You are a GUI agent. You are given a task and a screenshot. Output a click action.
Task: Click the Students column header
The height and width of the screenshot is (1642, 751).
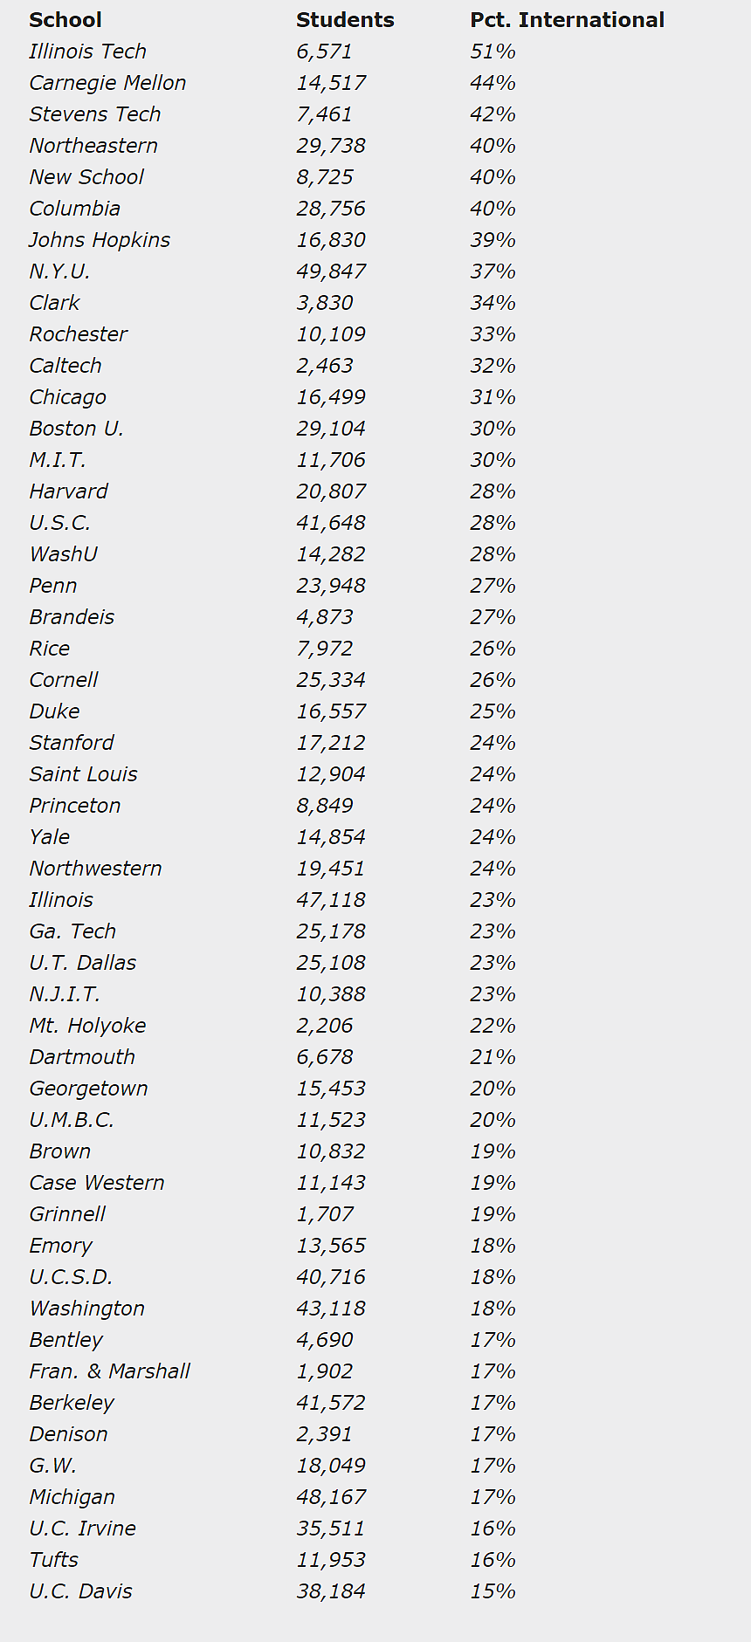[x=345, y=20]
